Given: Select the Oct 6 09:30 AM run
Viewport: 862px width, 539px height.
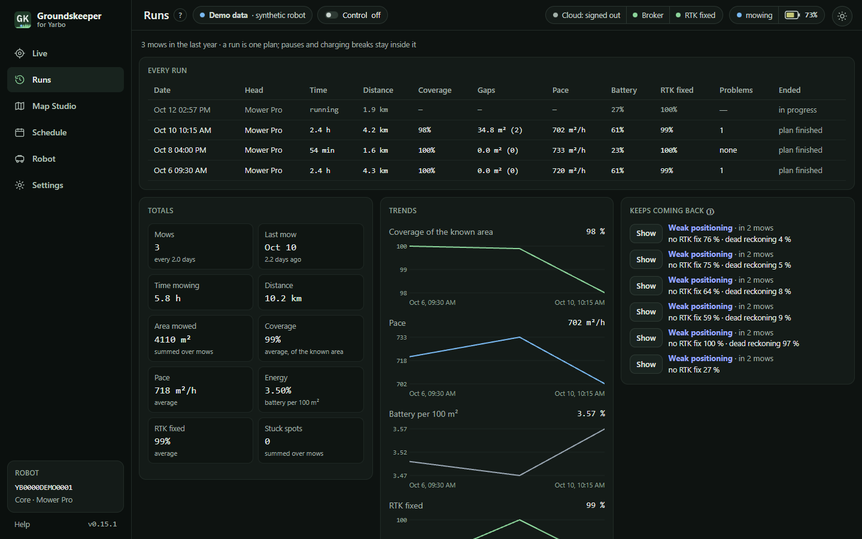Looking at the screenshot, I should click(496, 171).
